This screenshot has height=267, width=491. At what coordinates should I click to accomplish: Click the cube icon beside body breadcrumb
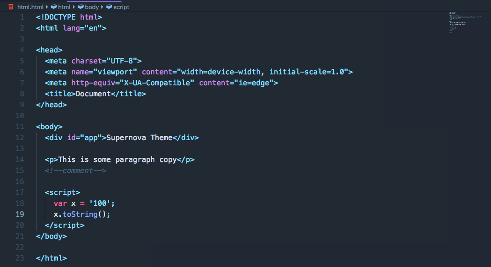click(81, 6)
